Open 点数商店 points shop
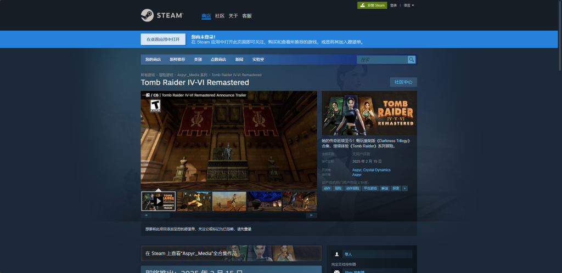 (x=218, y=60)
